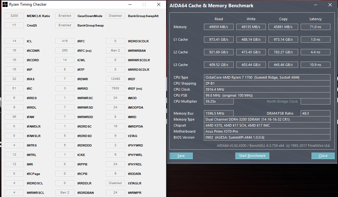Viewport: 338px width, 197px height.
Task: Click the tSTAG value box
Action: 115,136
